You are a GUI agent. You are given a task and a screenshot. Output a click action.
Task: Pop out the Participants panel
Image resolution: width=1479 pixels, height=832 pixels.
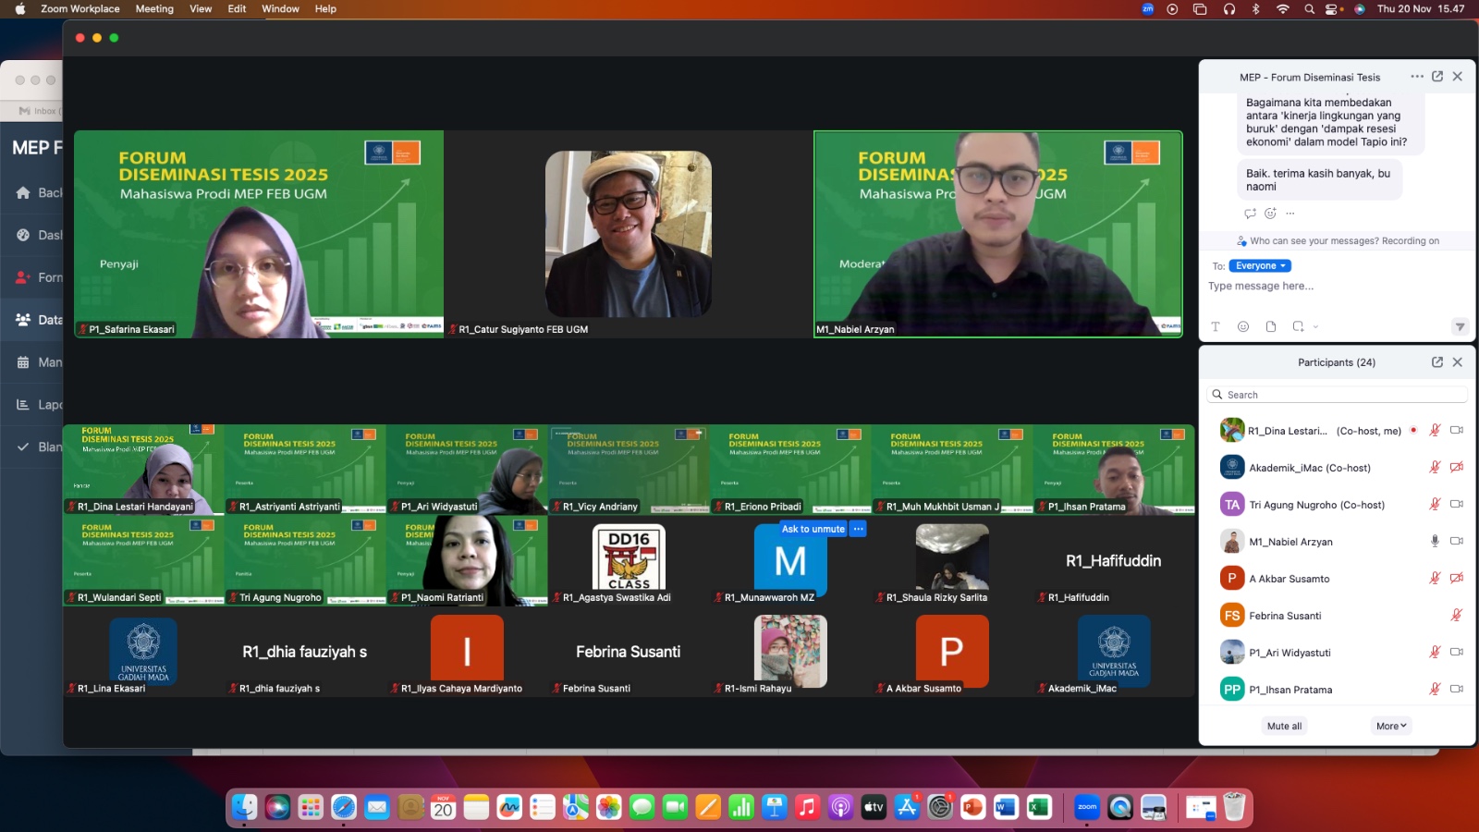1437,362
